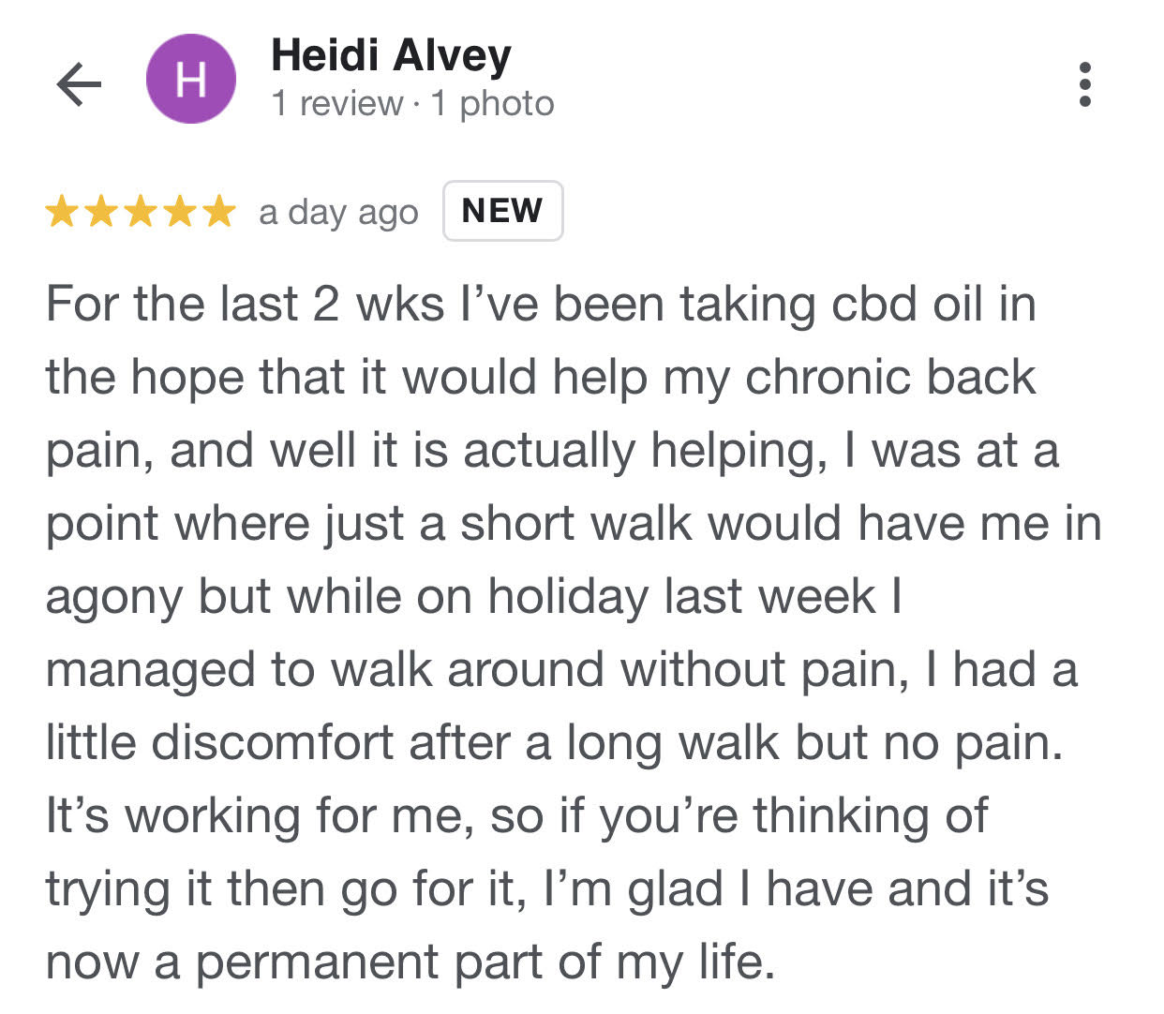Select the "1 photo" count text

pyautogui.click(x=492, y=103)
